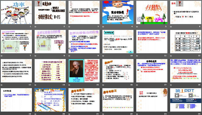Click slide number 24 label

(200, 114)
